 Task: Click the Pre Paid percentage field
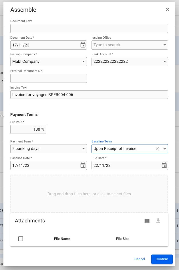(x=28, y=129)
